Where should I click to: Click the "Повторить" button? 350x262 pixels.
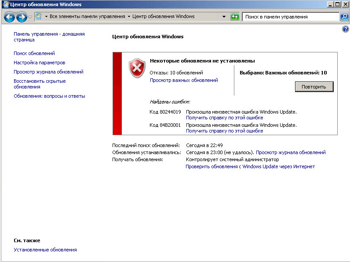[x=314, y=87]
